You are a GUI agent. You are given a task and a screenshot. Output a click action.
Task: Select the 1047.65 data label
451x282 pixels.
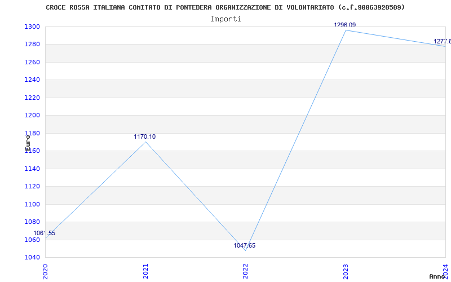click(245, 245)
